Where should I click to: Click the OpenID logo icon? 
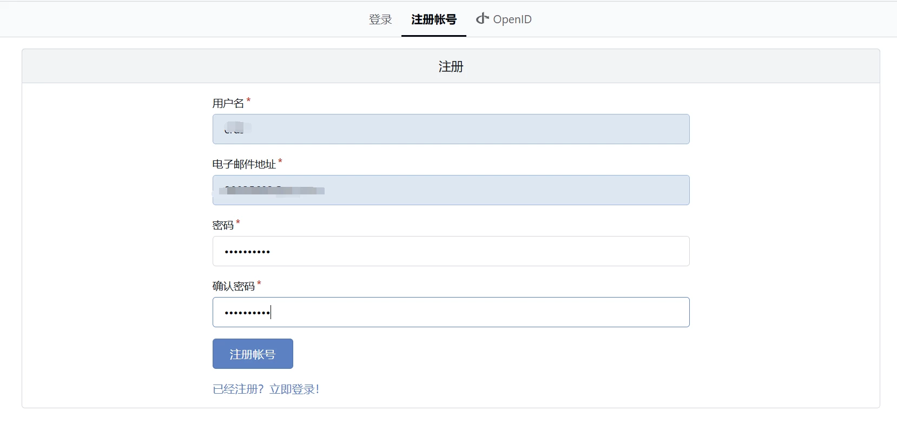pyautogui.click(x=482, y=19)
